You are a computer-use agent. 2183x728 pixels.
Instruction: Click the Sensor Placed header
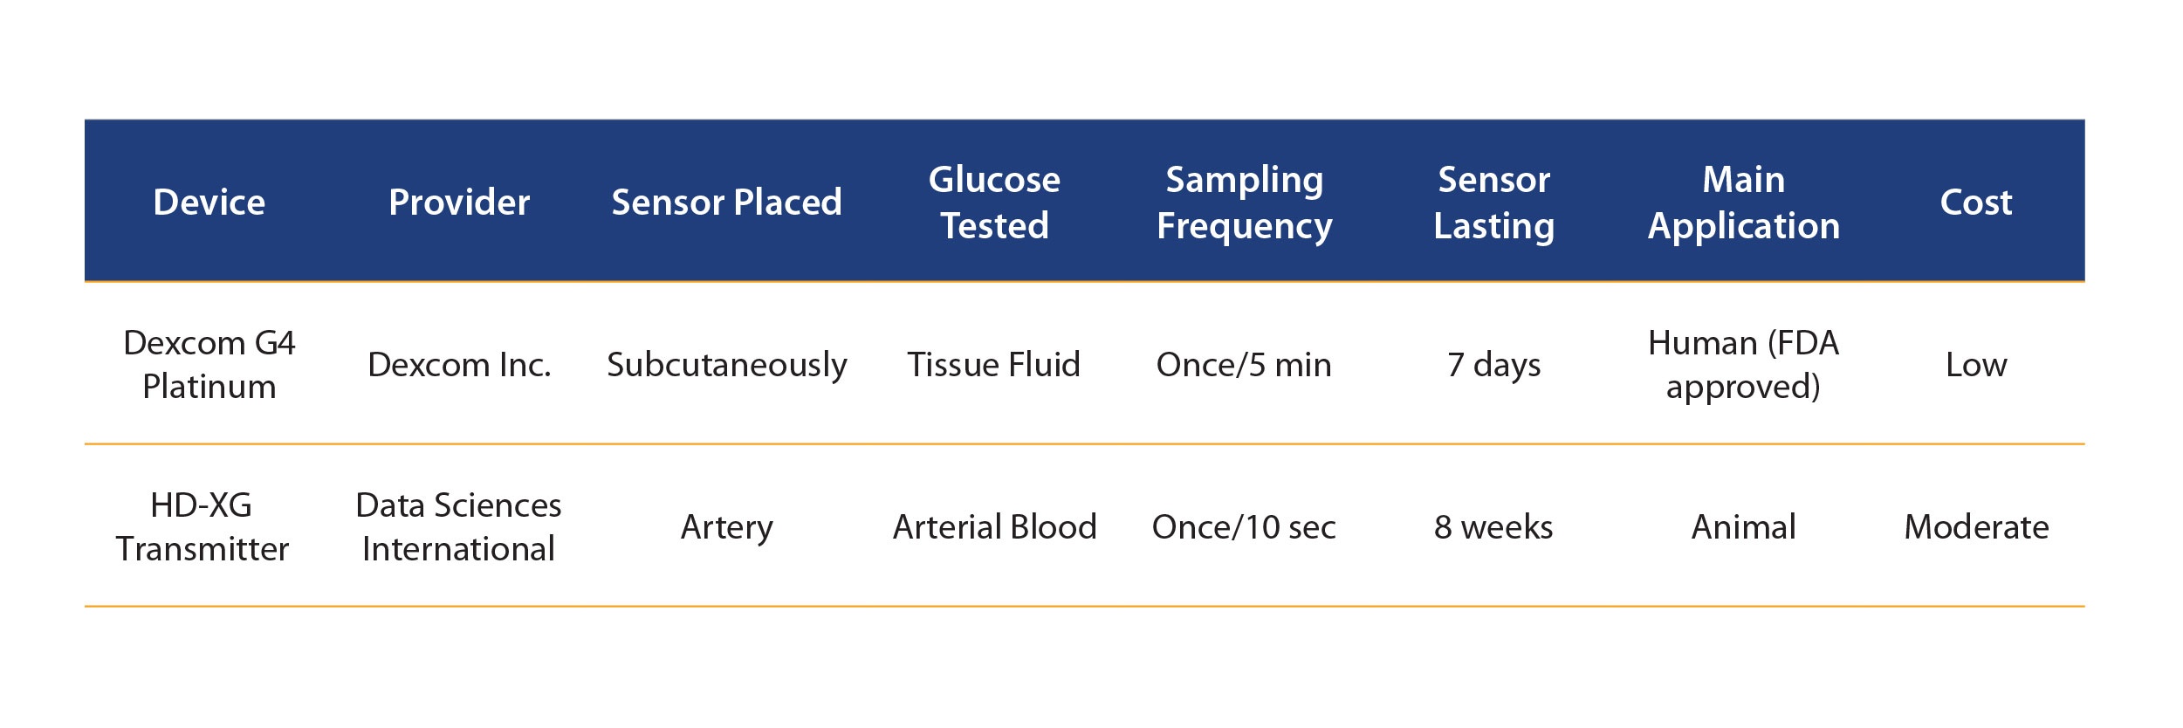726,203
